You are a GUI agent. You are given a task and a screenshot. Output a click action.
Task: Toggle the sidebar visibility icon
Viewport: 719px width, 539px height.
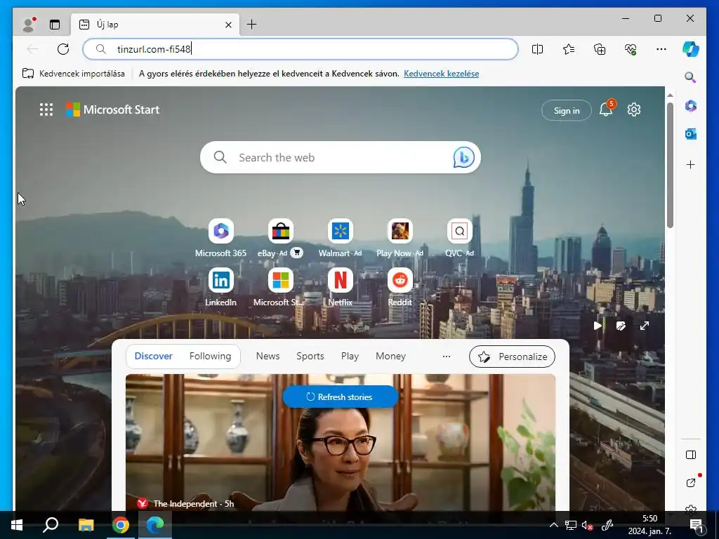pyautogui.click(x=691, y=455)
